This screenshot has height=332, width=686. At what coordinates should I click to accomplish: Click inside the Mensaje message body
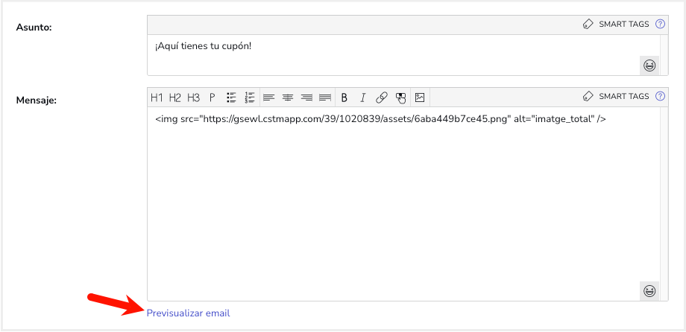tap(403, 203)
